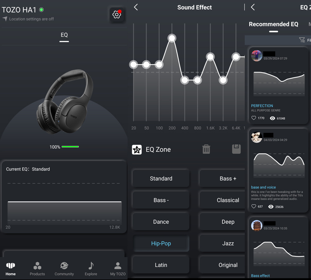
Task: Open avatar of the PERFECTION author
Action: coord(257,56)
